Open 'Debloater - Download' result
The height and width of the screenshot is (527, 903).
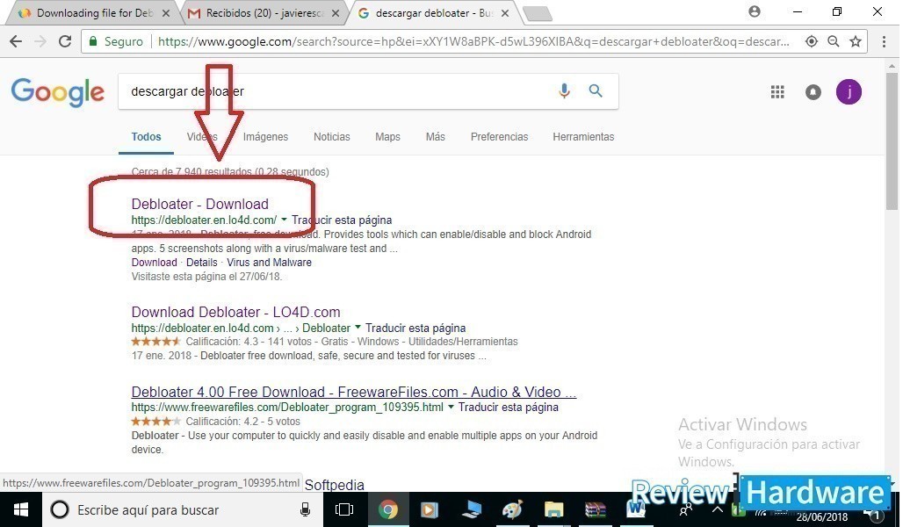coord(199,204)
